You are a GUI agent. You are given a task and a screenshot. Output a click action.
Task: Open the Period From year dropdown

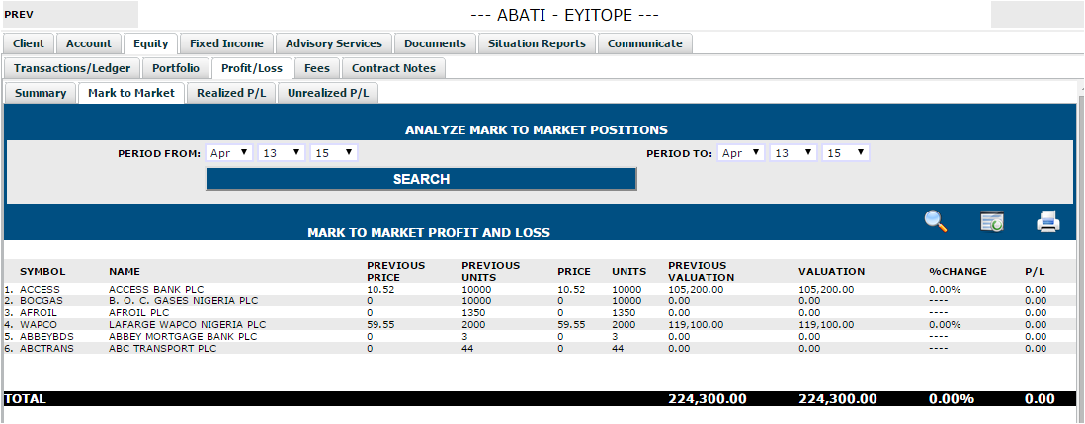point(334,153)
